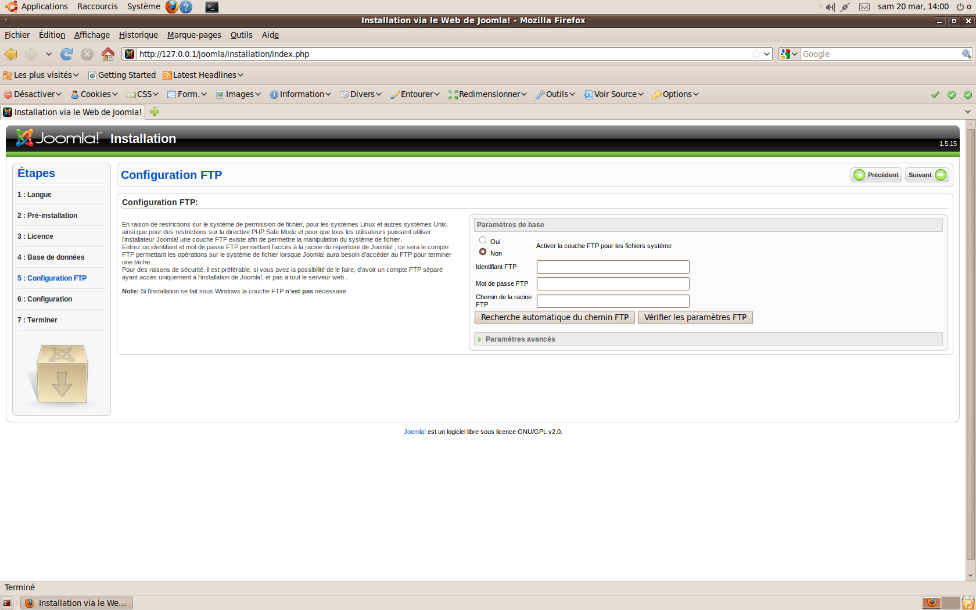Open the Outils web developer dropdown
The height and width of the screenshot is (610, 976).
(x=555, y=94)
